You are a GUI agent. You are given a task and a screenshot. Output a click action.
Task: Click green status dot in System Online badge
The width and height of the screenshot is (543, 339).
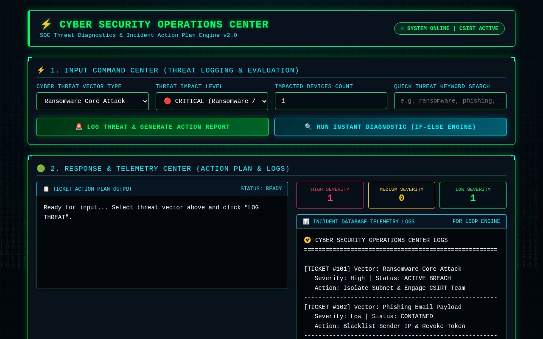click(x=402, y=28)
